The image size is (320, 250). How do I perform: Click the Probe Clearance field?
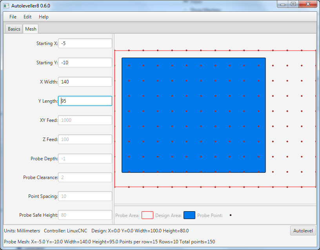85,178
